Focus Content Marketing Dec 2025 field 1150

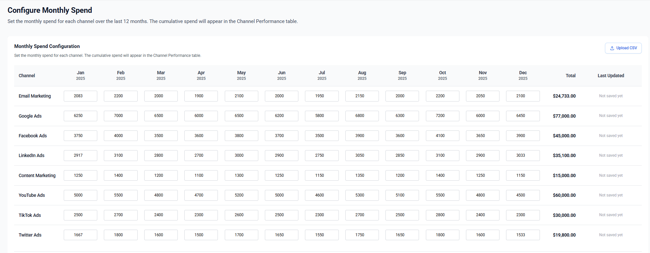pyautogui.click(x=523, y=175)
